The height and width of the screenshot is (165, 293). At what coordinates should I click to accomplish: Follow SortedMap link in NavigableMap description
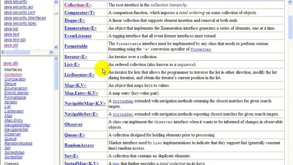[x=123, y=101]
